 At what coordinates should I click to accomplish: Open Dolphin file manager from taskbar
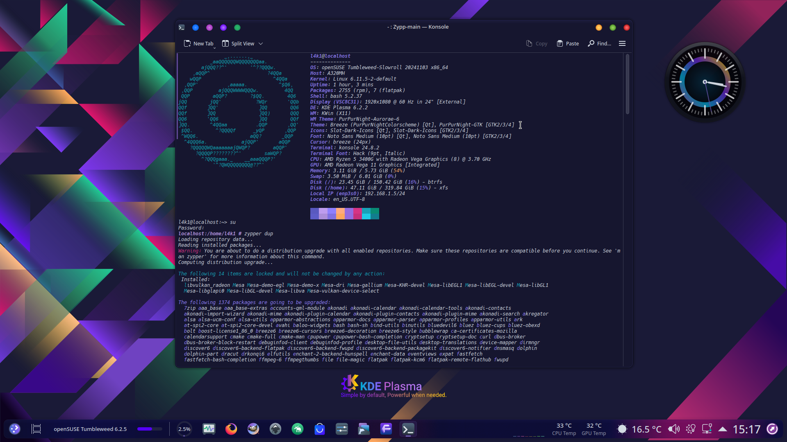pos(364,429)
